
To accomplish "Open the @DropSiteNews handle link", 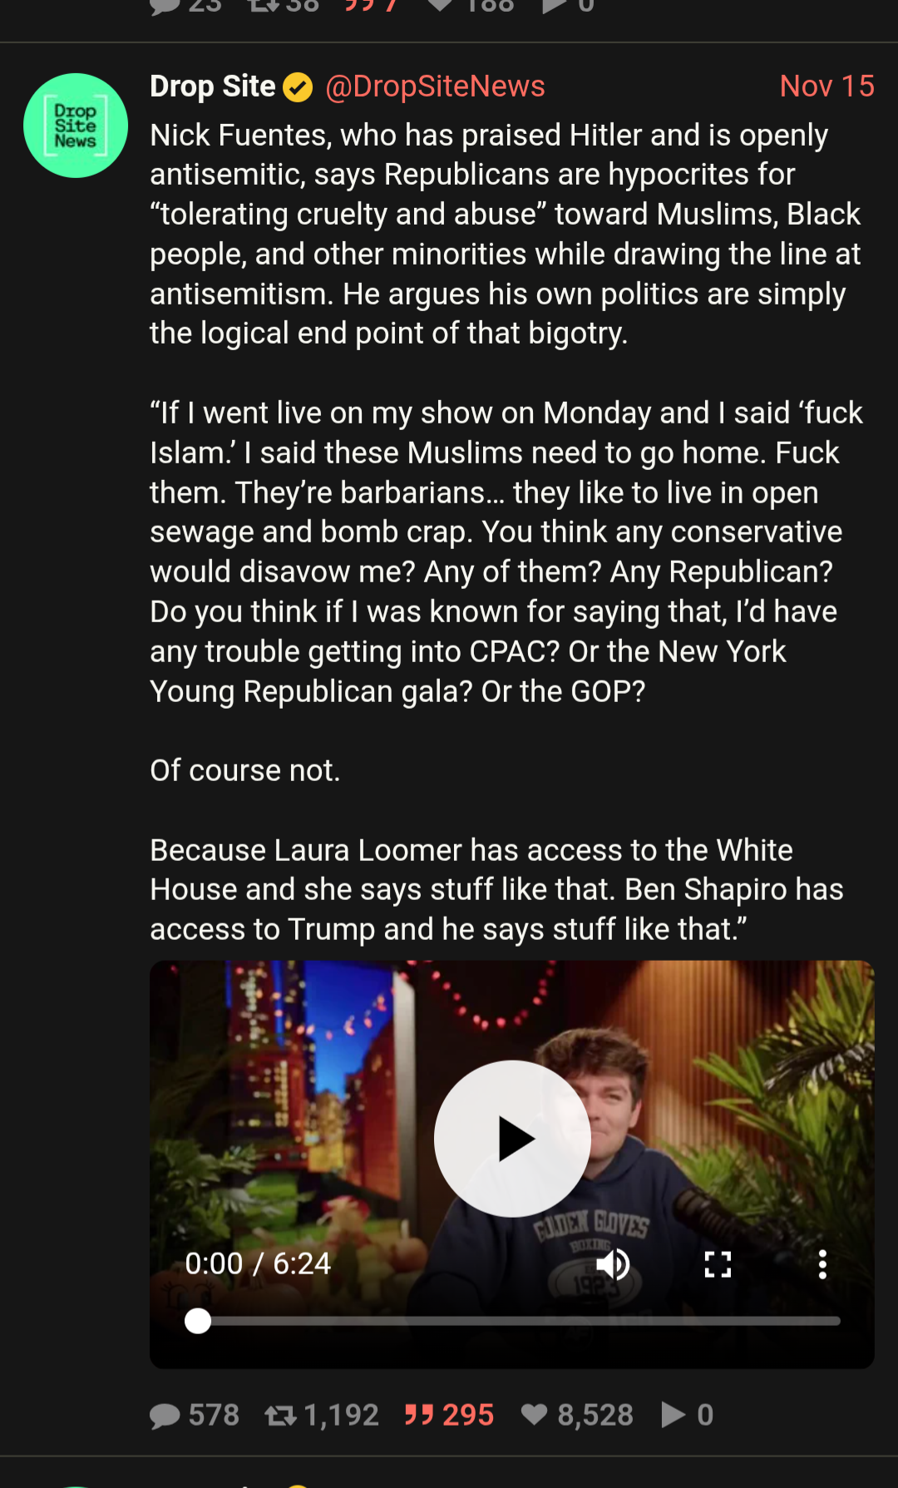I will pyautogui.click(x=435, y=87).
